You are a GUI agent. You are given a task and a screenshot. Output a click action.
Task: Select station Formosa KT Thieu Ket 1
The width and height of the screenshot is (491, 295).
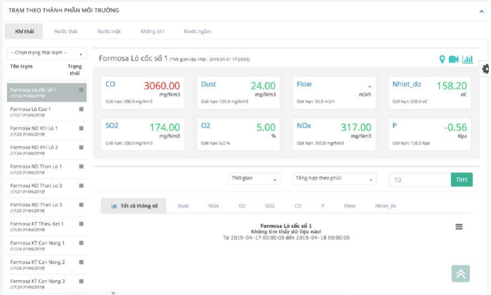tap(46, 226)
